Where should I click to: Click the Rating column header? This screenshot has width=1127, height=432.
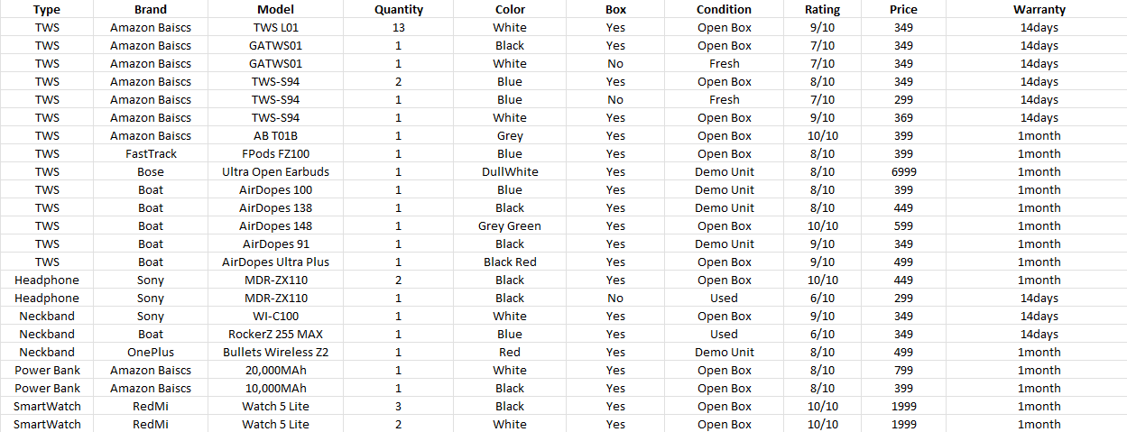[822, 10]
